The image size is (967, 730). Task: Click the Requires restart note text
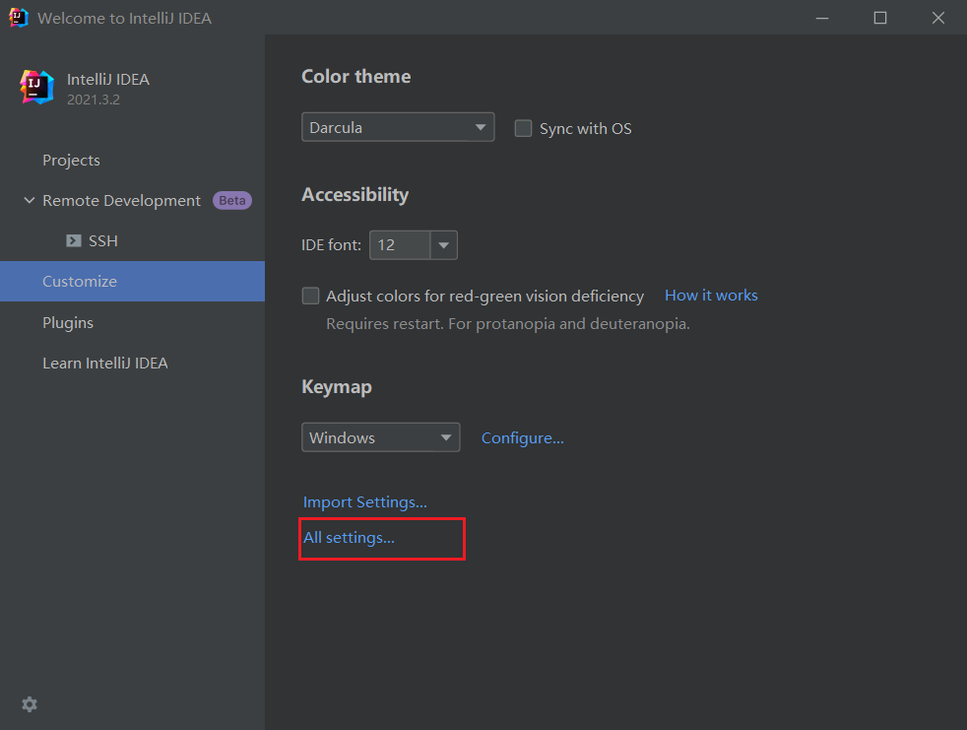point(507,324)
